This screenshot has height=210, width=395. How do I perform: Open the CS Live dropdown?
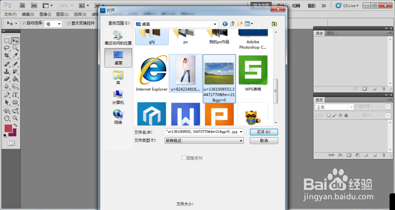pyautogui.click(x=347, y=6)
